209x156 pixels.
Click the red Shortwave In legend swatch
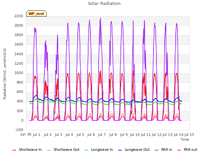pyautogui.click(x=14, y=150)
